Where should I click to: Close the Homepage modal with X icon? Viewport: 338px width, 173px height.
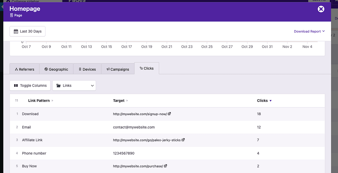coord(321,9)
